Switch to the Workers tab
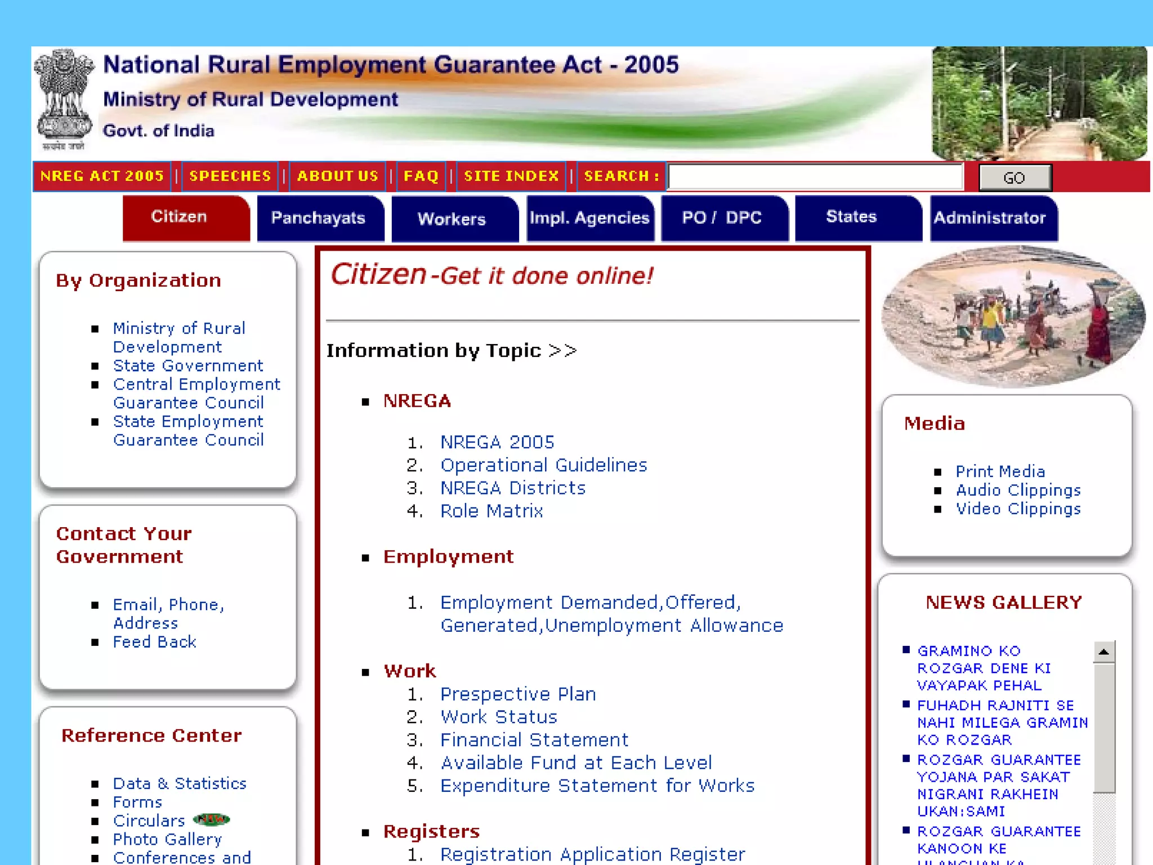1153x865 pixels. (x=452, y=219)
